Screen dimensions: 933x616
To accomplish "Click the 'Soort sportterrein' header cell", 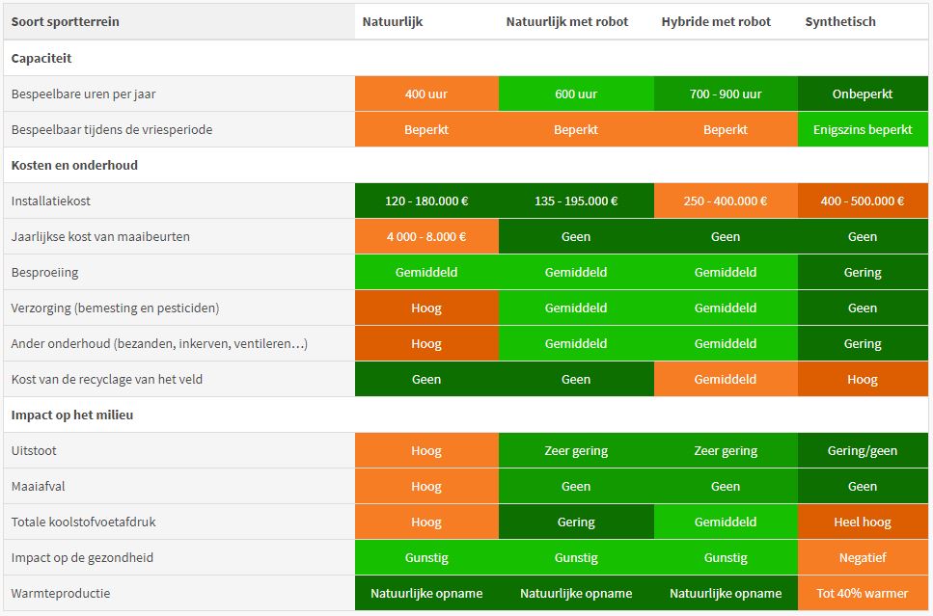I will (x=179, y=22).
